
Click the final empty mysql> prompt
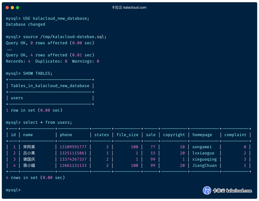click(x=13, y=190)
